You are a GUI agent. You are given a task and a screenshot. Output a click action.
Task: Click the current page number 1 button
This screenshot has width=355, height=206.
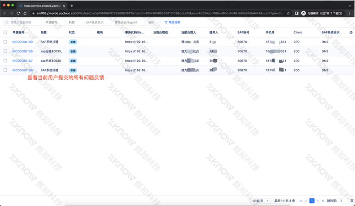(312, 201)
